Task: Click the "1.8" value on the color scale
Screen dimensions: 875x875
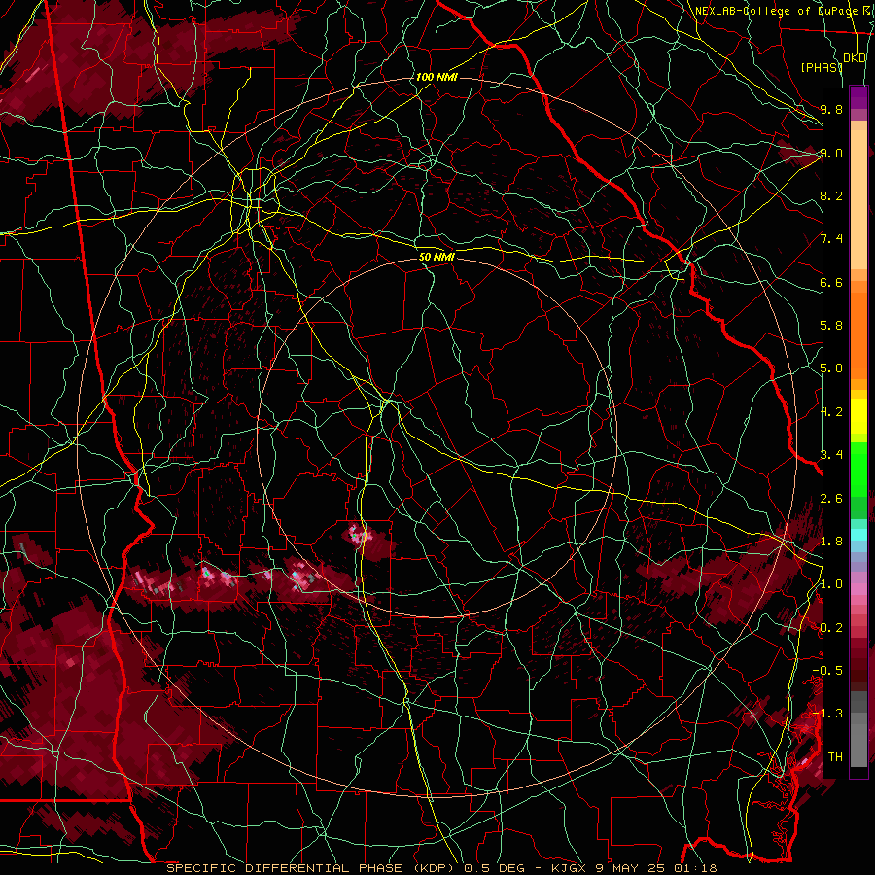Action: coord(831,542)
